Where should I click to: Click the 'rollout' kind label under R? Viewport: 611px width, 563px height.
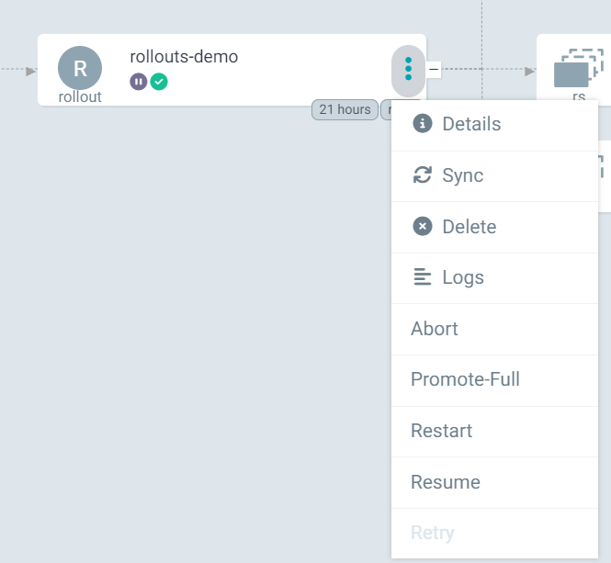pyautogui.click(x=80, y=96)
